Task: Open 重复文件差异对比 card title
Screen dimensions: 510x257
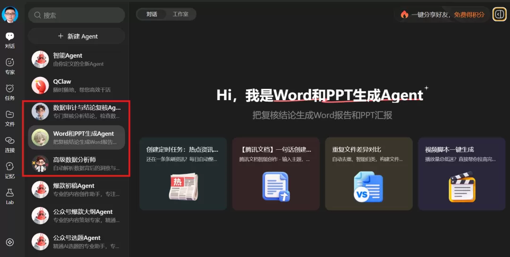Action: (x=357, y=150)
